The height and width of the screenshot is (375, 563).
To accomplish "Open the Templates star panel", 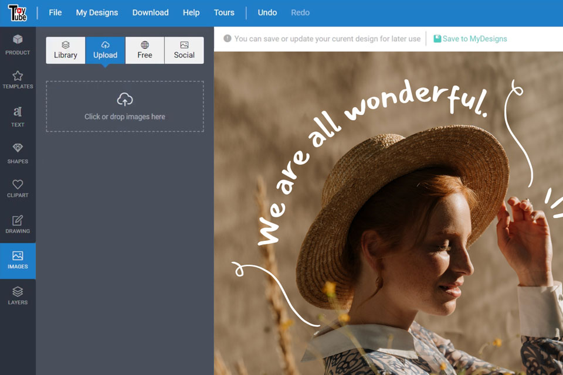I will click(x=18, y=80).
